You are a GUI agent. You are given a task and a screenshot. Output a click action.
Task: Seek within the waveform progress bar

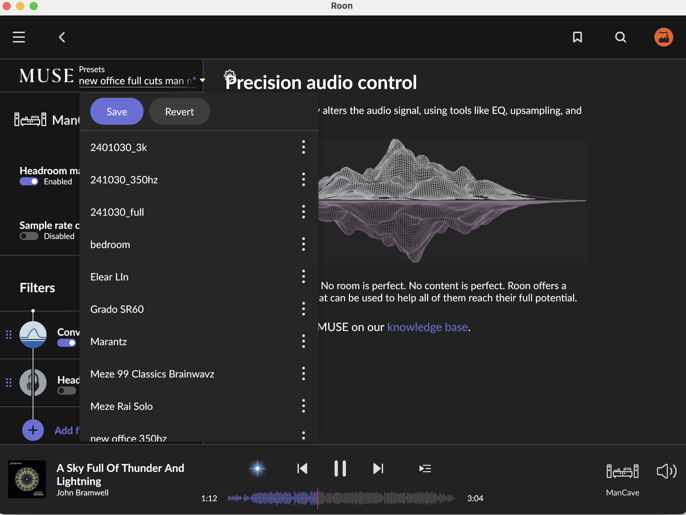[x=342, y=498]
